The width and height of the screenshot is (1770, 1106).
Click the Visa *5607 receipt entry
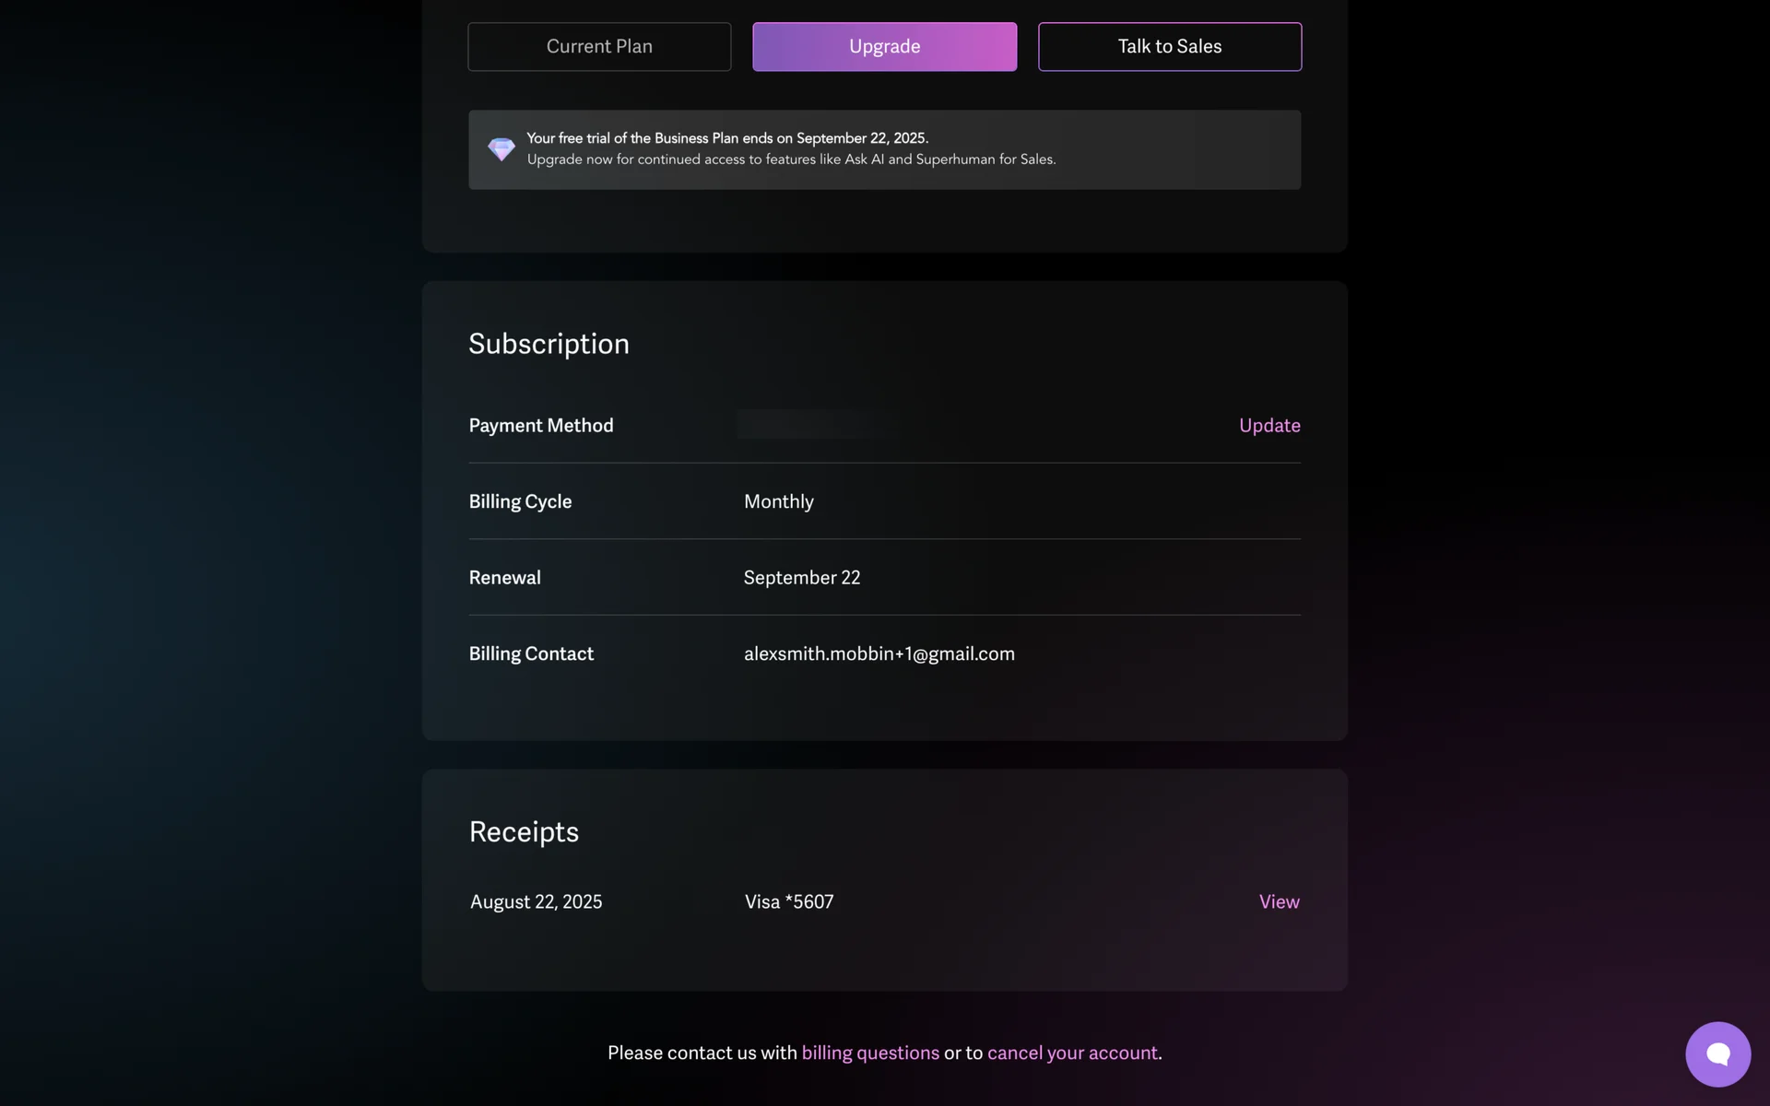pyautogui.click(x=788, y=901)
